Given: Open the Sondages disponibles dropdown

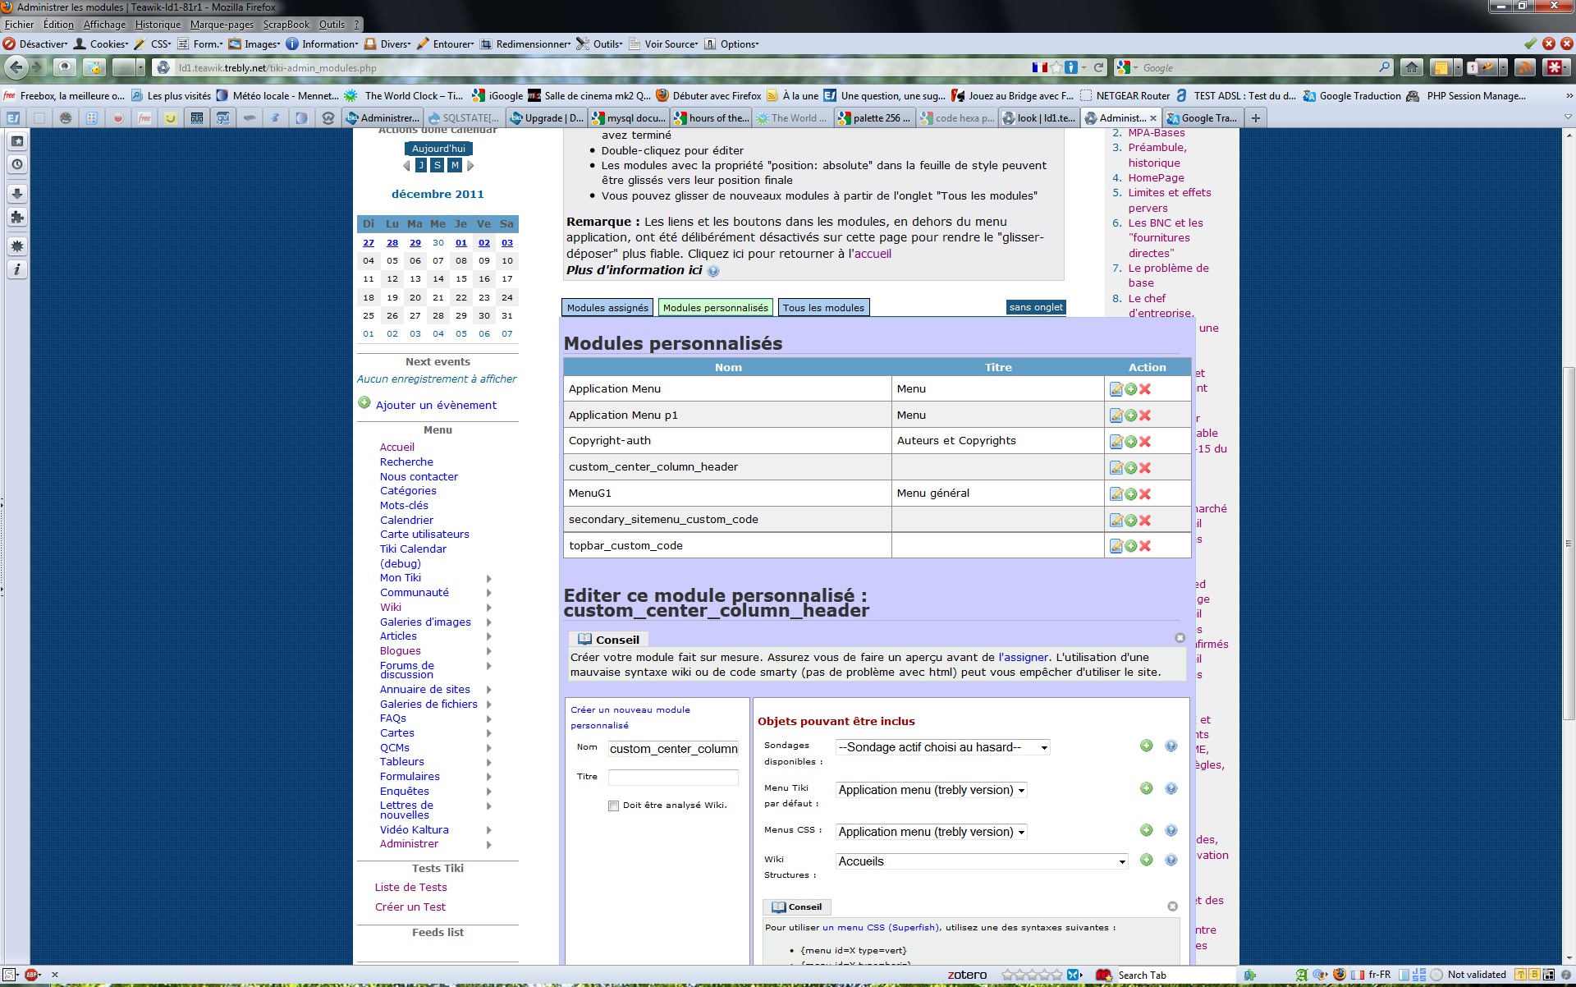Looking at the screenshot, I should click(942, 747).
